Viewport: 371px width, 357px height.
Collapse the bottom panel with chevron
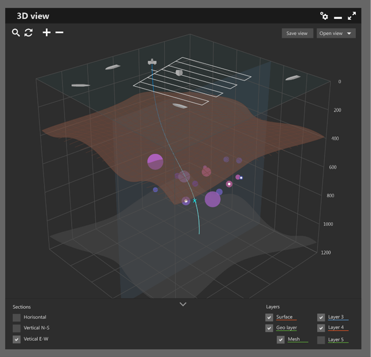point(183,304)
